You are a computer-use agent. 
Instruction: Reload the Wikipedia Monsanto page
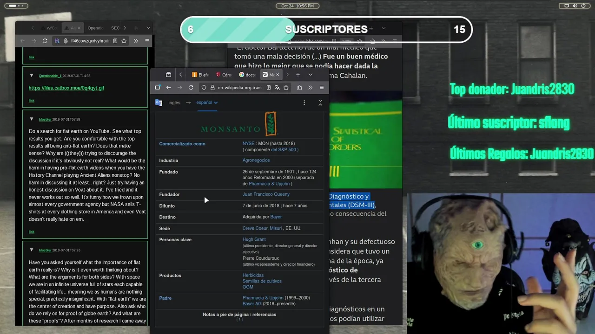pyautogui.click(x=191, y=87)
